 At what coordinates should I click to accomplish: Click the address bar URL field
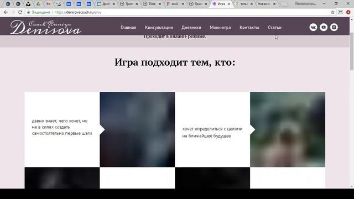point(181,12)
